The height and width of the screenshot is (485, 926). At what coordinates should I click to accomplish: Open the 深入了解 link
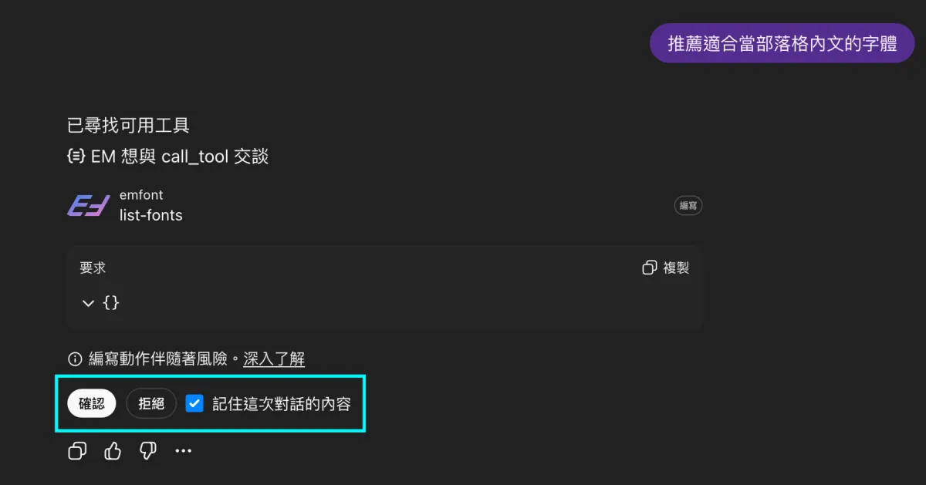click(x=274, y=359)
